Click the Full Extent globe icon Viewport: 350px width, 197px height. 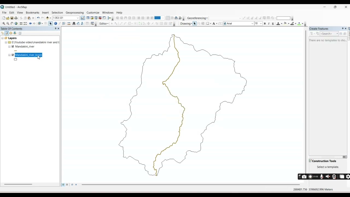(x=16, y=24)
